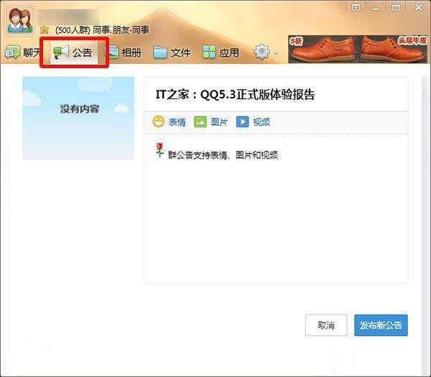Click the 没有内容 empty announcement panel

(x=78, y=118)
